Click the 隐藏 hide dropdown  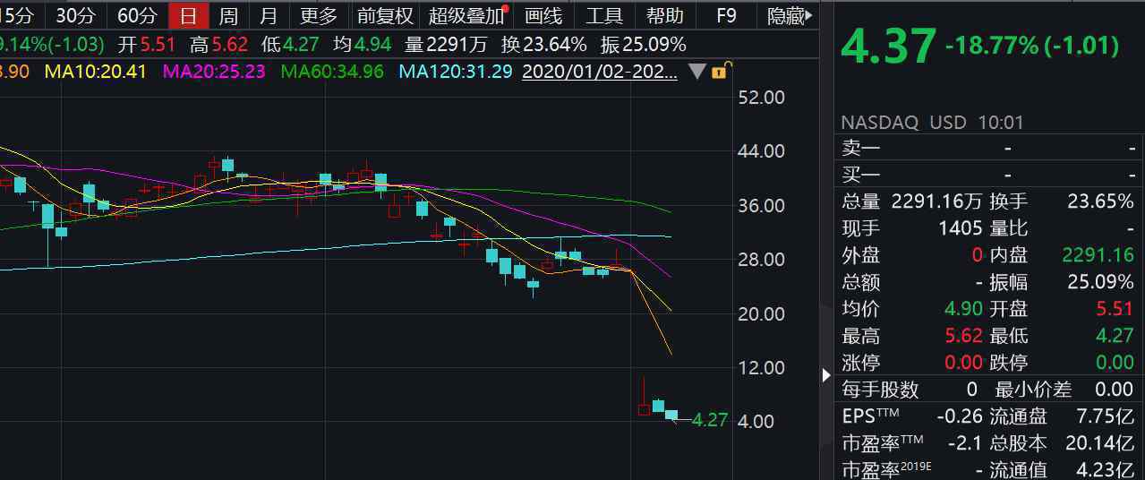[x=791, y=15]
